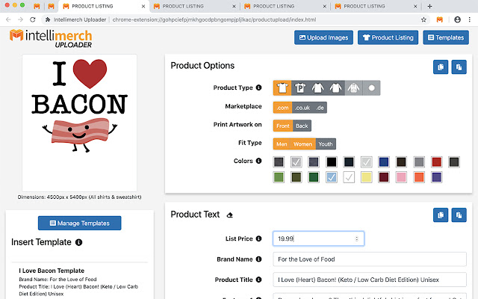Copy the Product Options section

coord(441,67)
